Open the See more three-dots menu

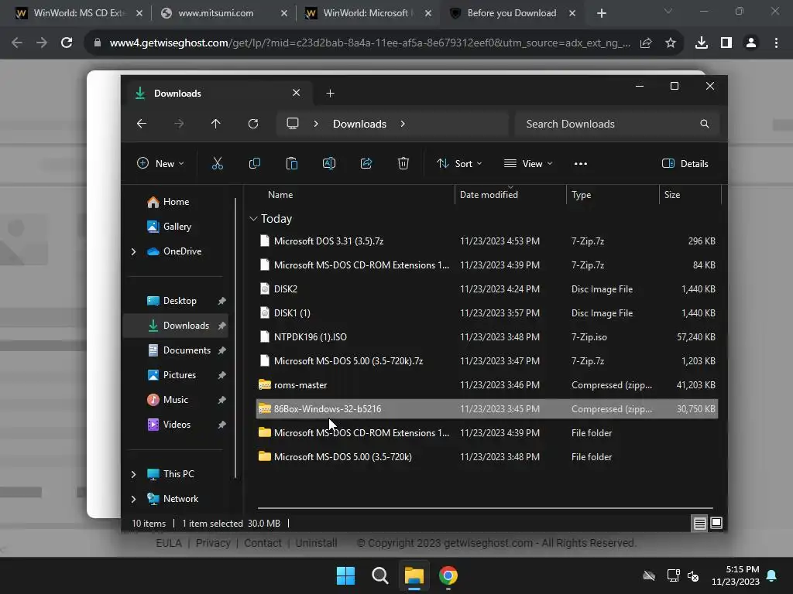click(581, 164)
